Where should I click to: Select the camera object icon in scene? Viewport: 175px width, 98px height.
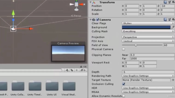[x=13, y=29]
